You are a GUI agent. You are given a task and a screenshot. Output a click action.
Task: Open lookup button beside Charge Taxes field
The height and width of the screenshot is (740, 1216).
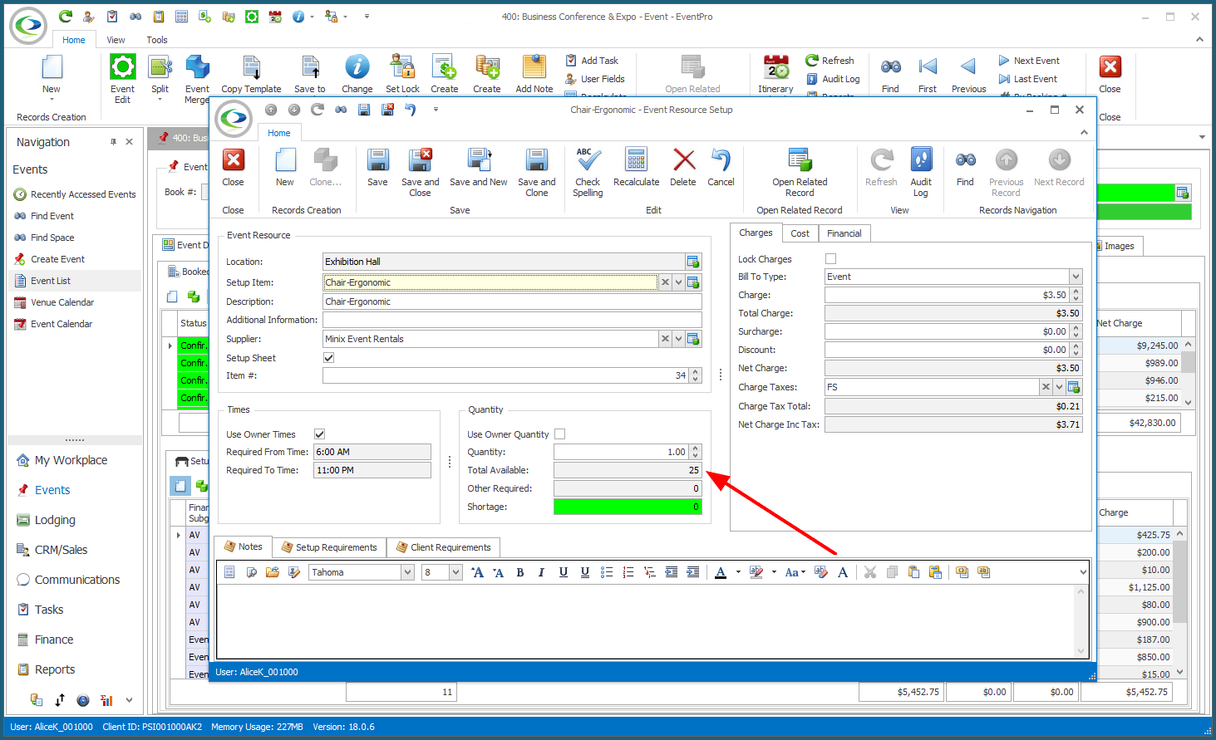(x=1074, y=387)
